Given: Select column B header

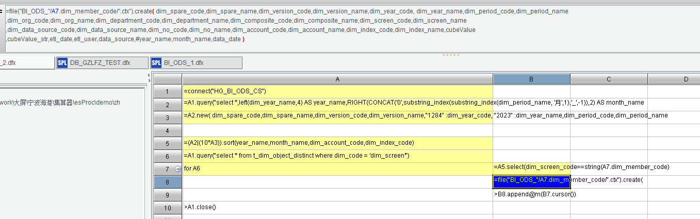Looking at the screenshot, I should tap(531, 79).
